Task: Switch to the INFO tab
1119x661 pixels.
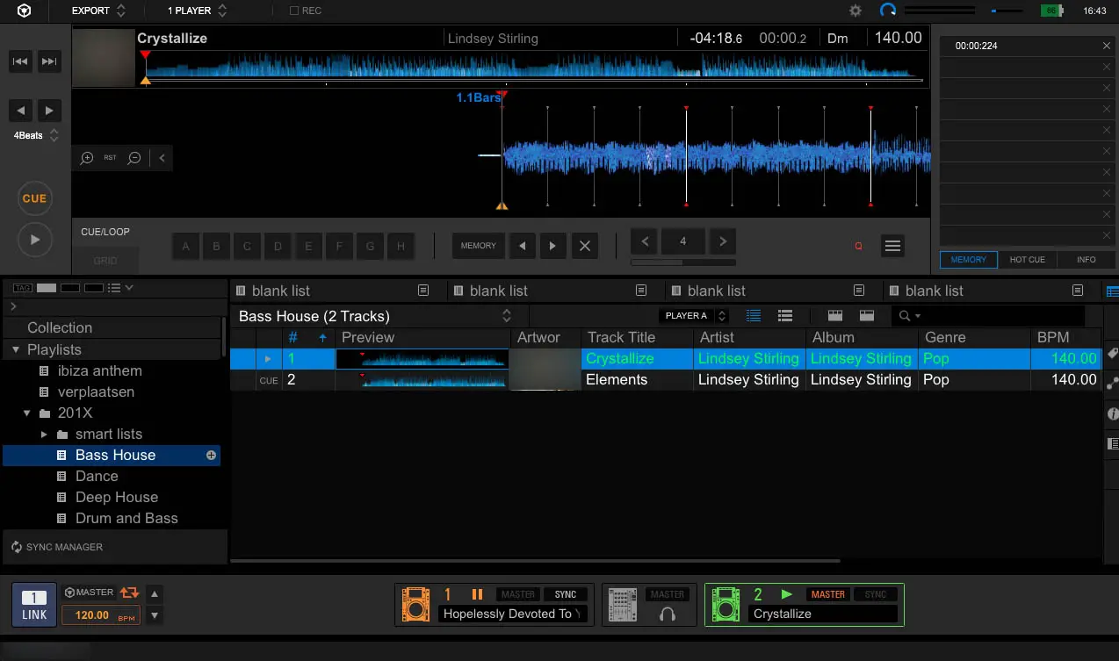Action: coord(1086,260)
